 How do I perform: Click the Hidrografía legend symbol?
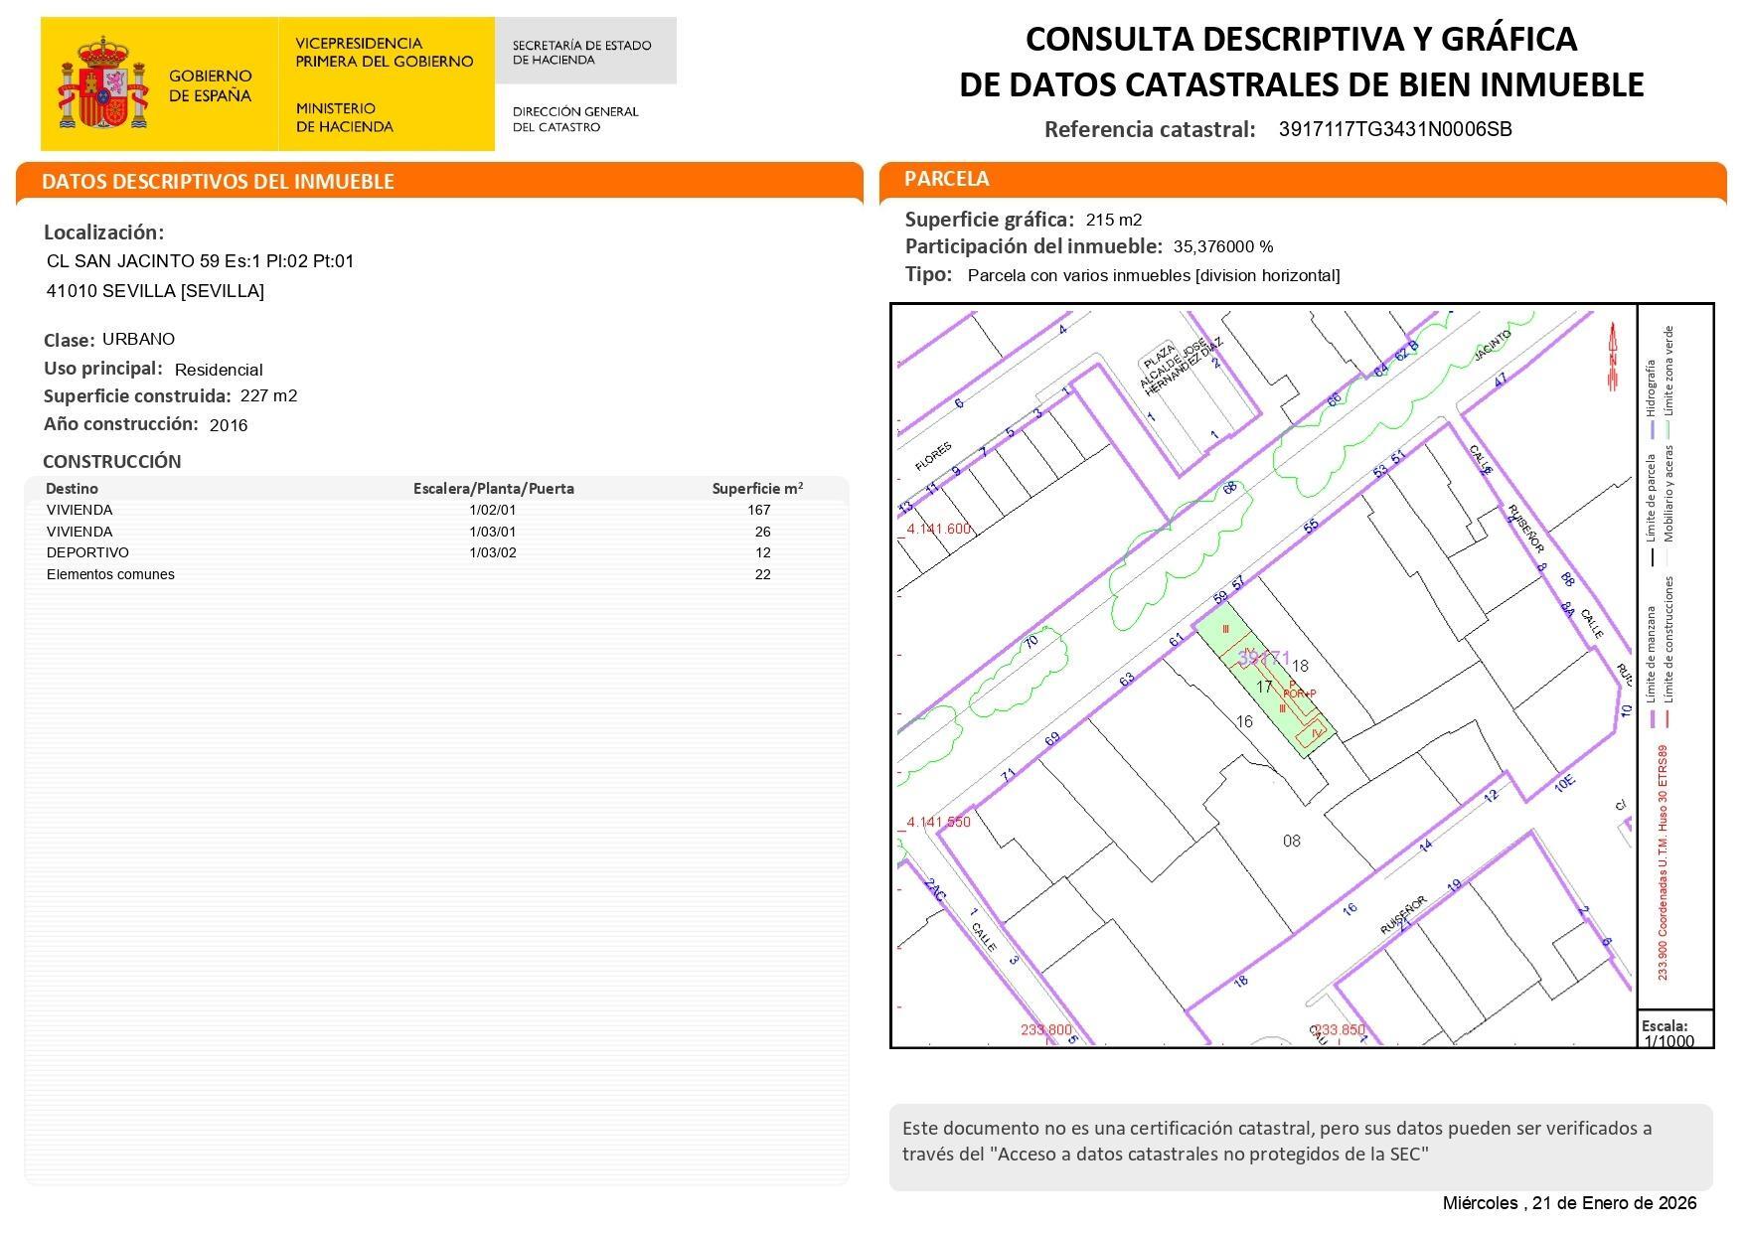[1652, 430]
